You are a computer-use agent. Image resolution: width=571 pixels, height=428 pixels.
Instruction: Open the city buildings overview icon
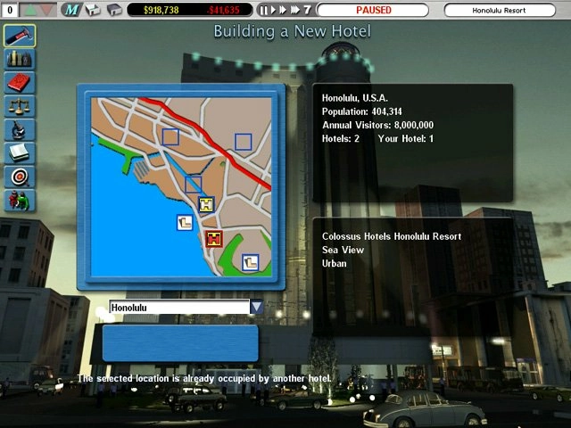[18, 60]
